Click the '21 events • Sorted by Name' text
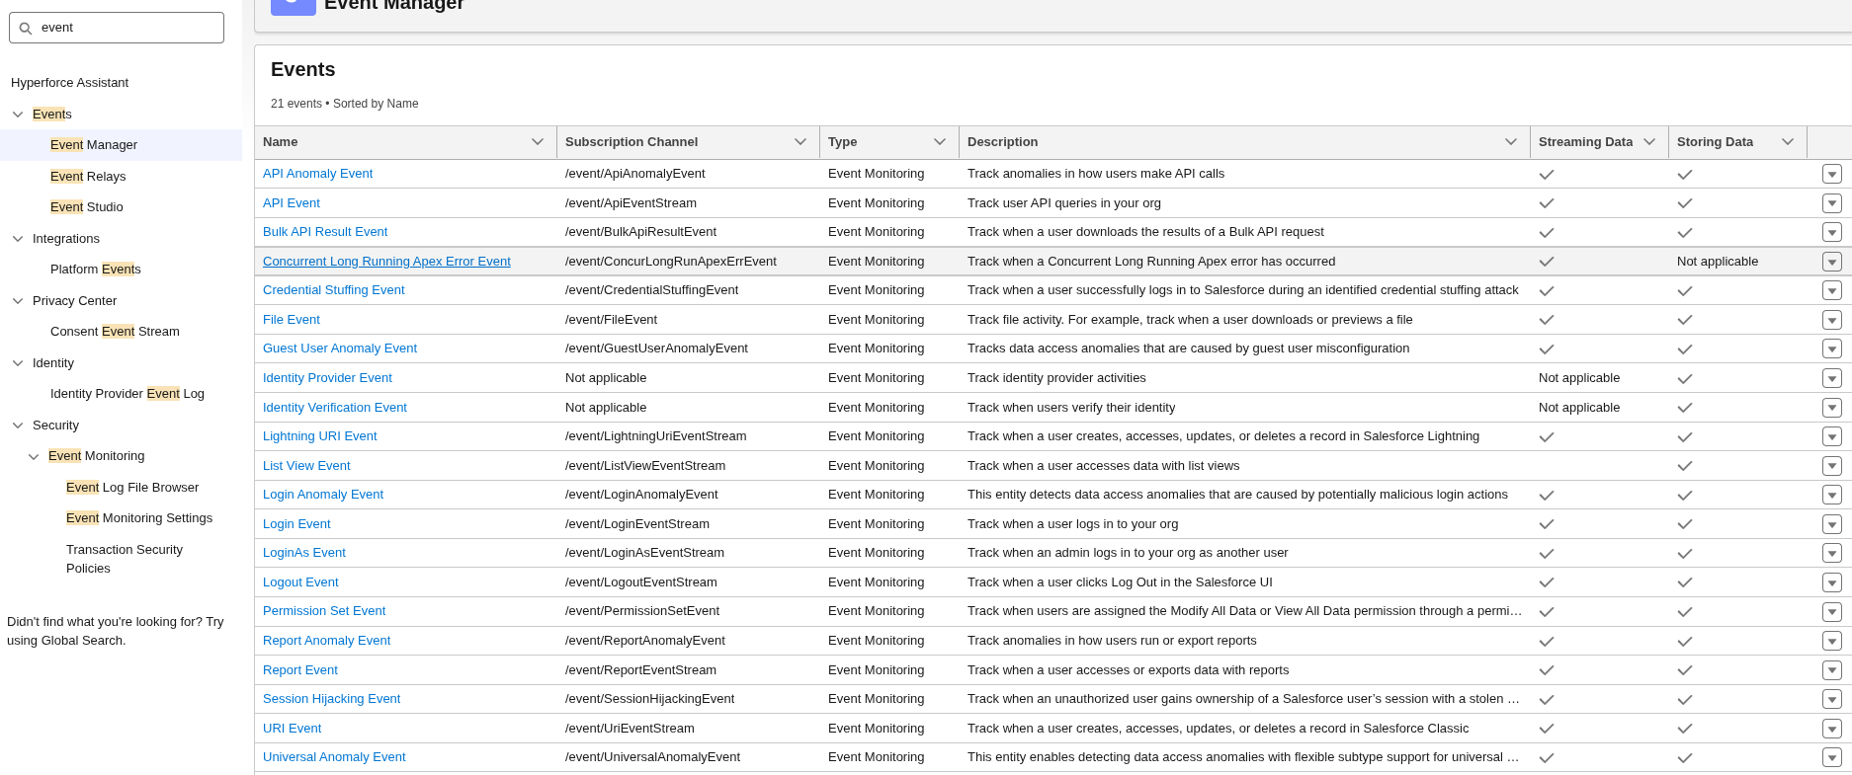The image size is (1852, 775). click(345, 104)
